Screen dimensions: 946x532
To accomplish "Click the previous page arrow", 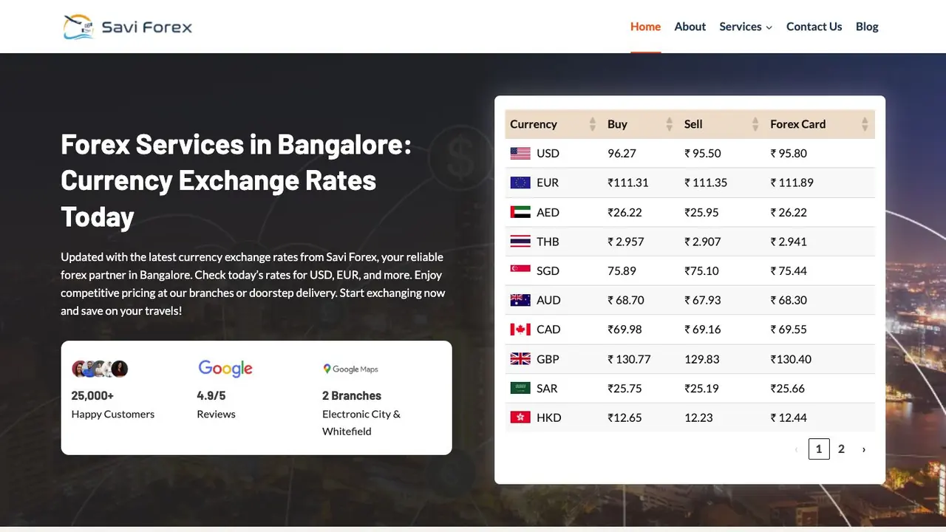I will pyautogui.click(x=796, y=449).
